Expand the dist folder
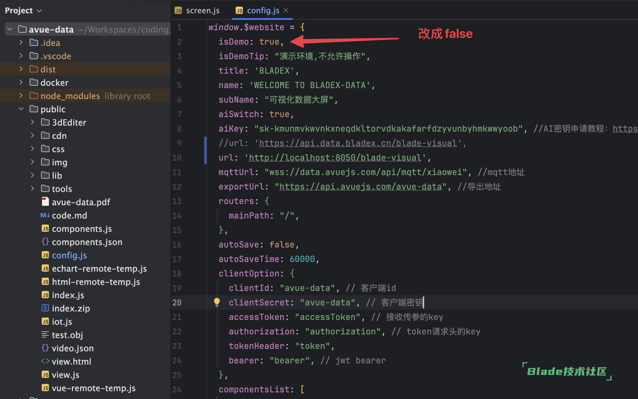The height and width of the screenshot is (399, 638). pos(21,69)
